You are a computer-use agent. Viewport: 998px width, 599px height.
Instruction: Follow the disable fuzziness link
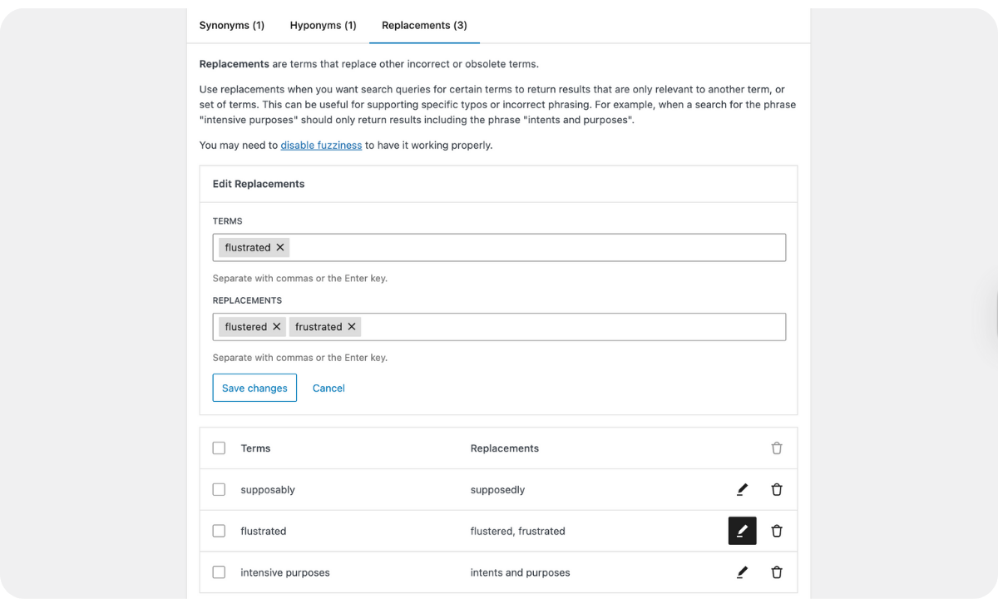pyautogui.click(x=321, y=145)
